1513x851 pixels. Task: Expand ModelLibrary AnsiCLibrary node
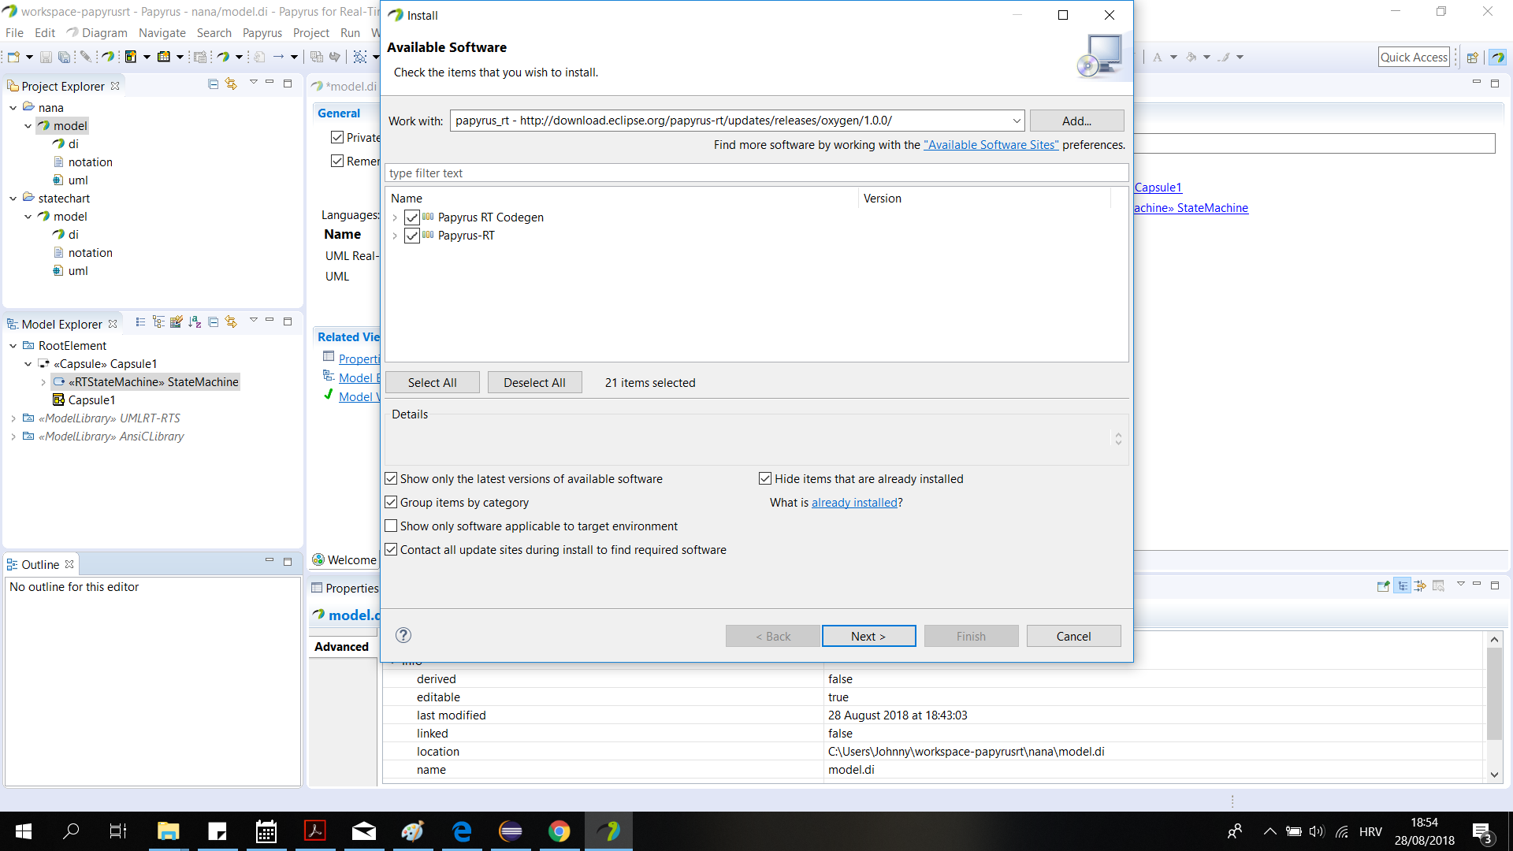[13, 437]
